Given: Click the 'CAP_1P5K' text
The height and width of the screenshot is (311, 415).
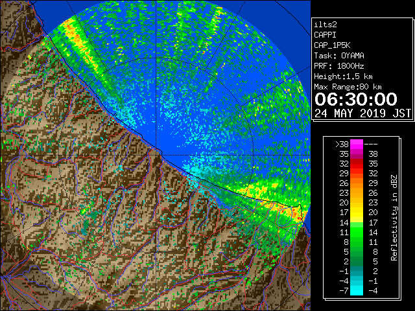Looking at the screenshot, I should (332, 45).
